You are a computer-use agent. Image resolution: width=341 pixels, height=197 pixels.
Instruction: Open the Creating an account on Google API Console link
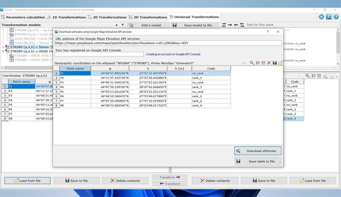pyautogui.click(x=173, y=54)
